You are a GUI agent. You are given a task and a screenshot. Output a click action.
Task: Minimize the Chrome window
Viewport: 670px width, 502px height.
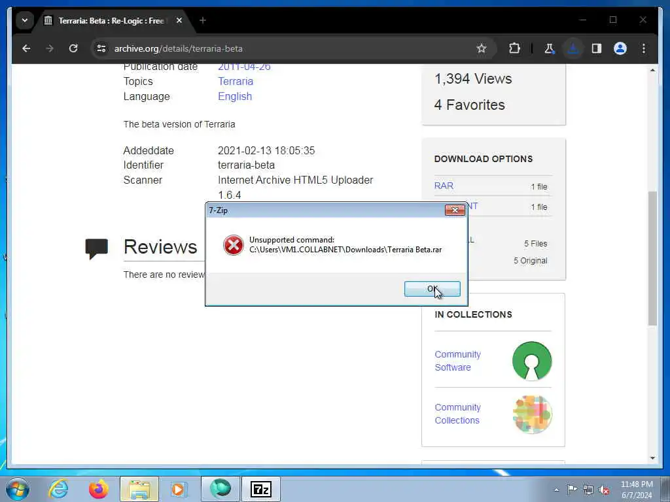click(583, 20)
